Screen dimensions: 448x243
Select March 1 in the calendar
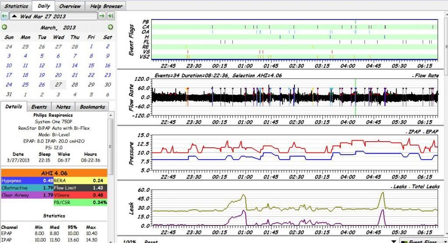coord(91,46)
